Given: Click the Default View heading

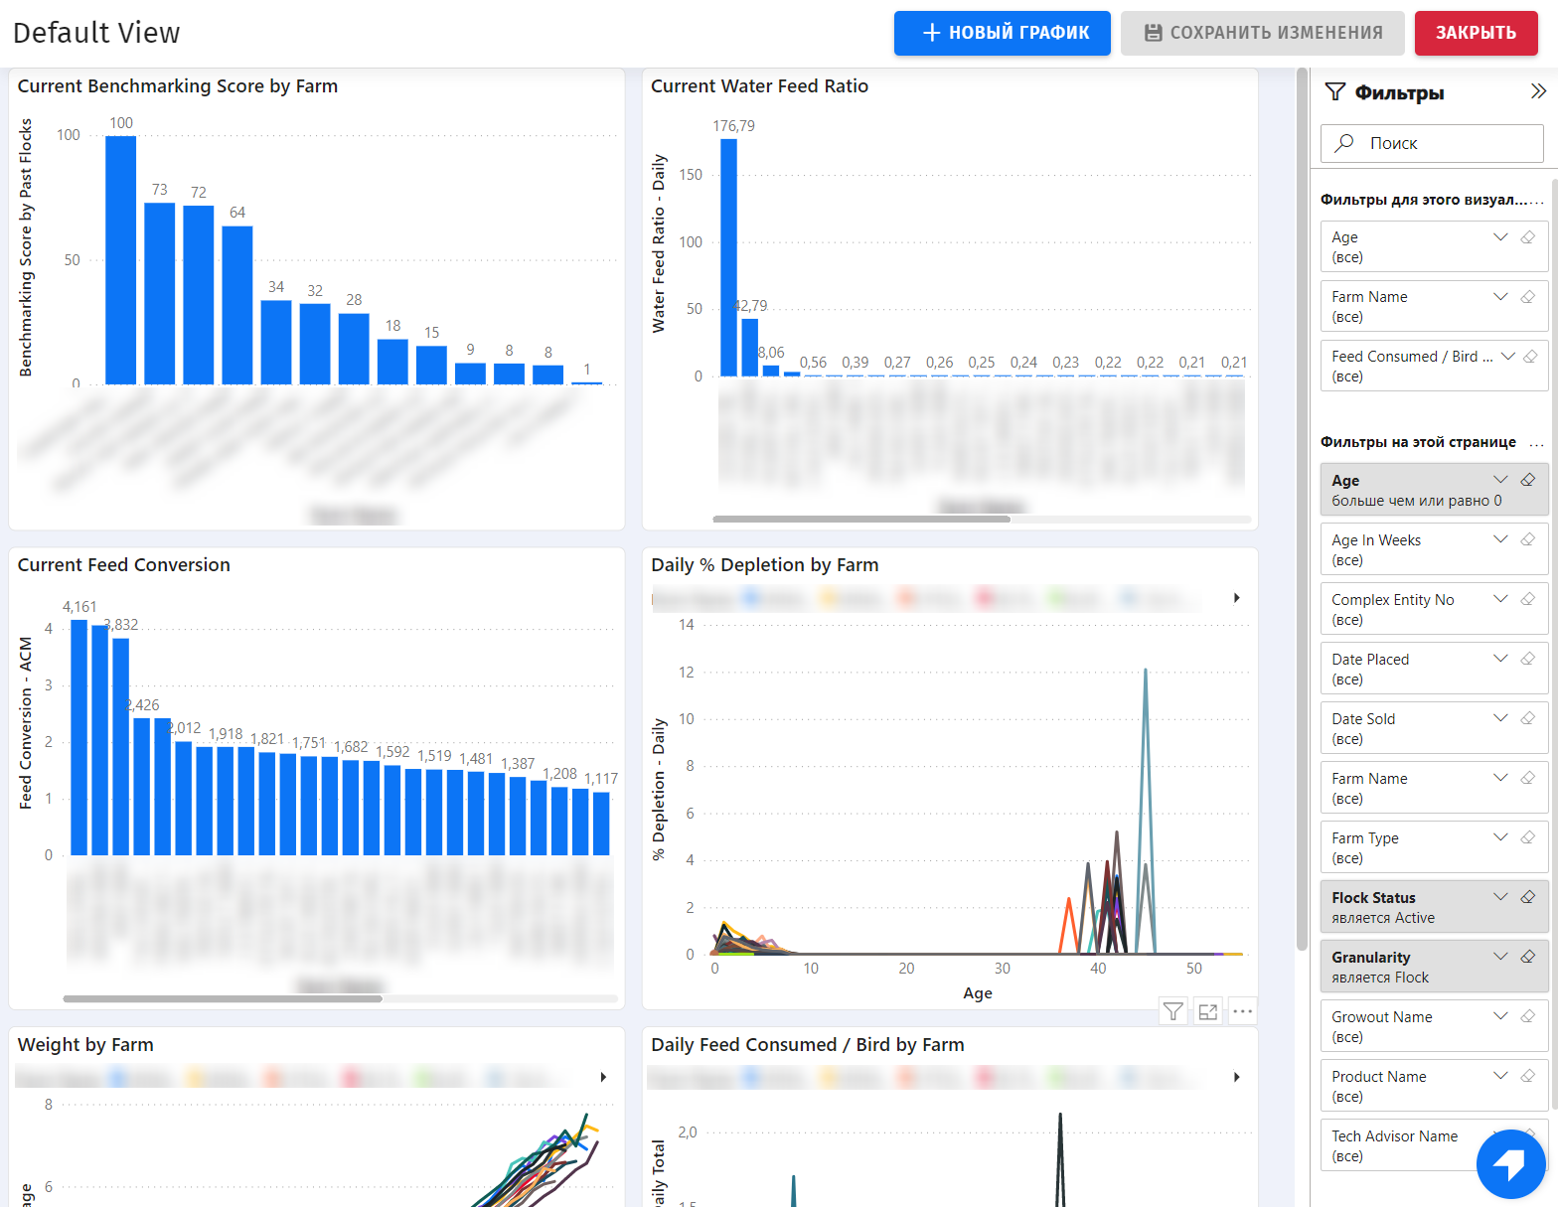Looking at the screenshot, I should pyautogui.click(x=96, y=33).
